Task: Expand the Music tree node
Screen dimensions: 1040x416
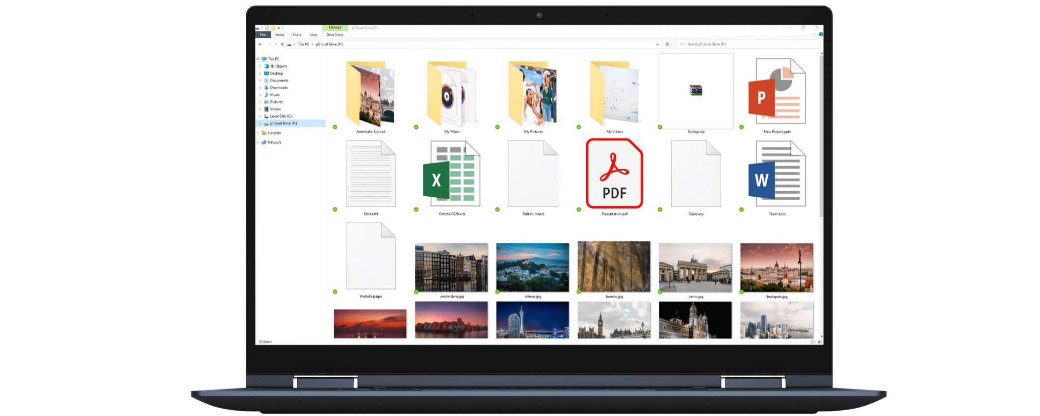Action: (260, 95)
